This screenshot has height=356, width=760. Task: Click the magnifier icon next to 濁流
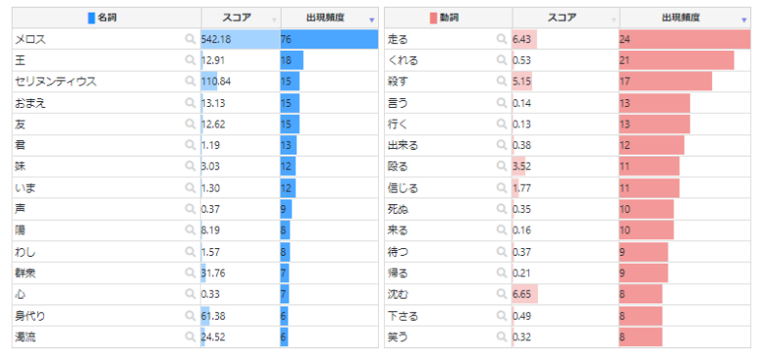click(x=190, y=337)
